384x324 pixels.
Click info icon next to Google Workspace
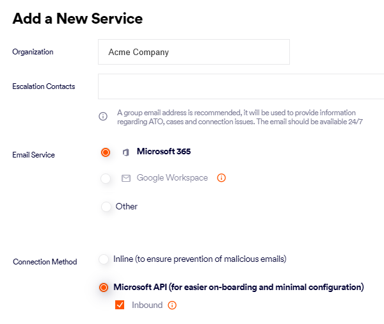coord(221,178)
